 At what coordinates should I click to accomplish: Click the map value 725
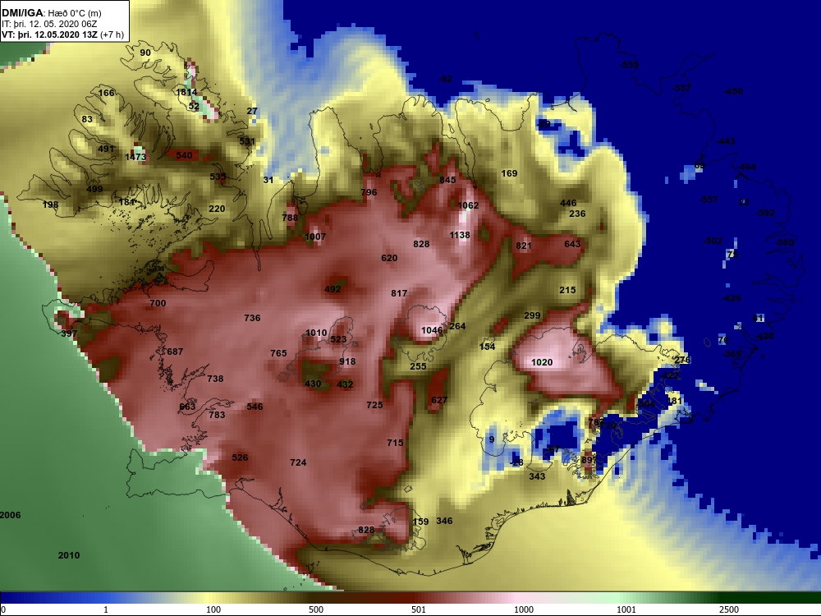[x=374, y=405]
